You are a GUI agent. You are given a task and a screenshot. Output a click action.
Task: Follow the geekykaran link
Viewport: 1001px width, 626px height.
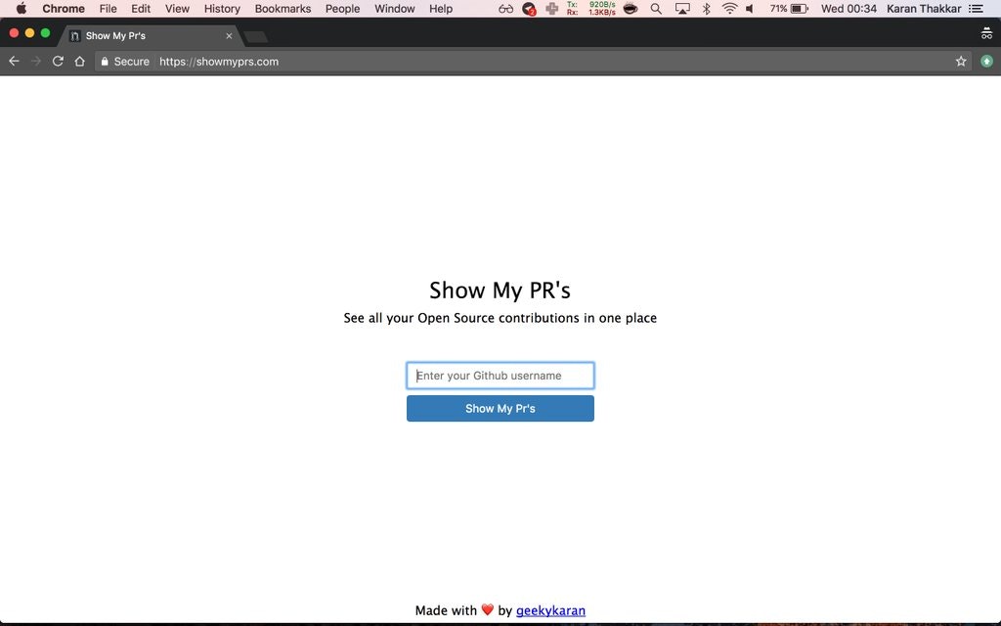tap(550, 609)
